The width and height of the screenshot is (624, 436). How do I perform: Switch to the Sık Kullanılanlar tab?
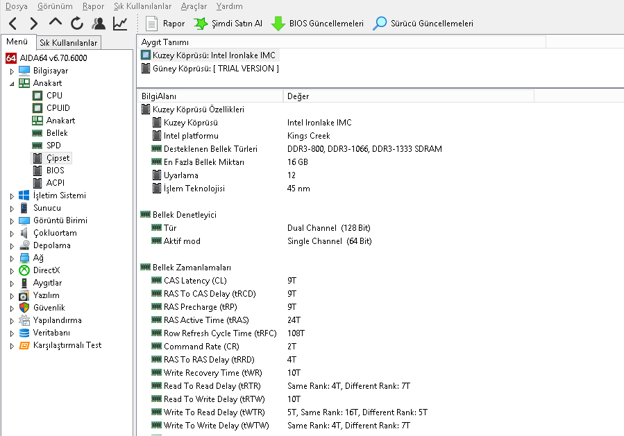tap(69, 43)
